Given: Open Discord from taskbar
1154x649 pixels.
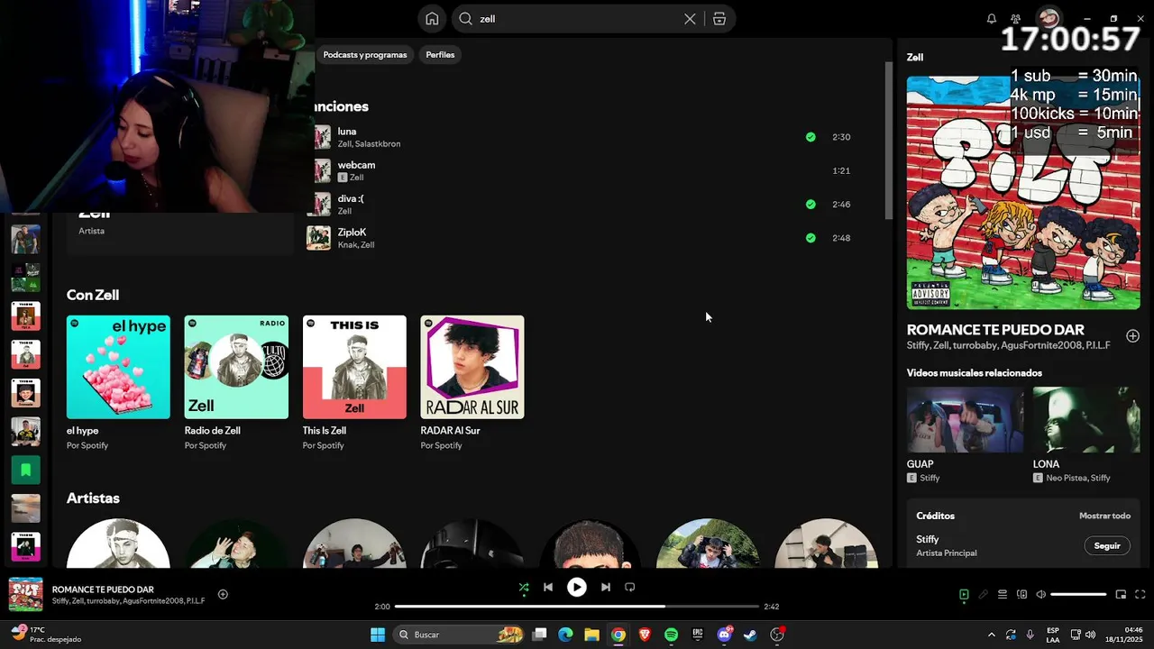Looking at the screenshot, I should pos(724,635).
